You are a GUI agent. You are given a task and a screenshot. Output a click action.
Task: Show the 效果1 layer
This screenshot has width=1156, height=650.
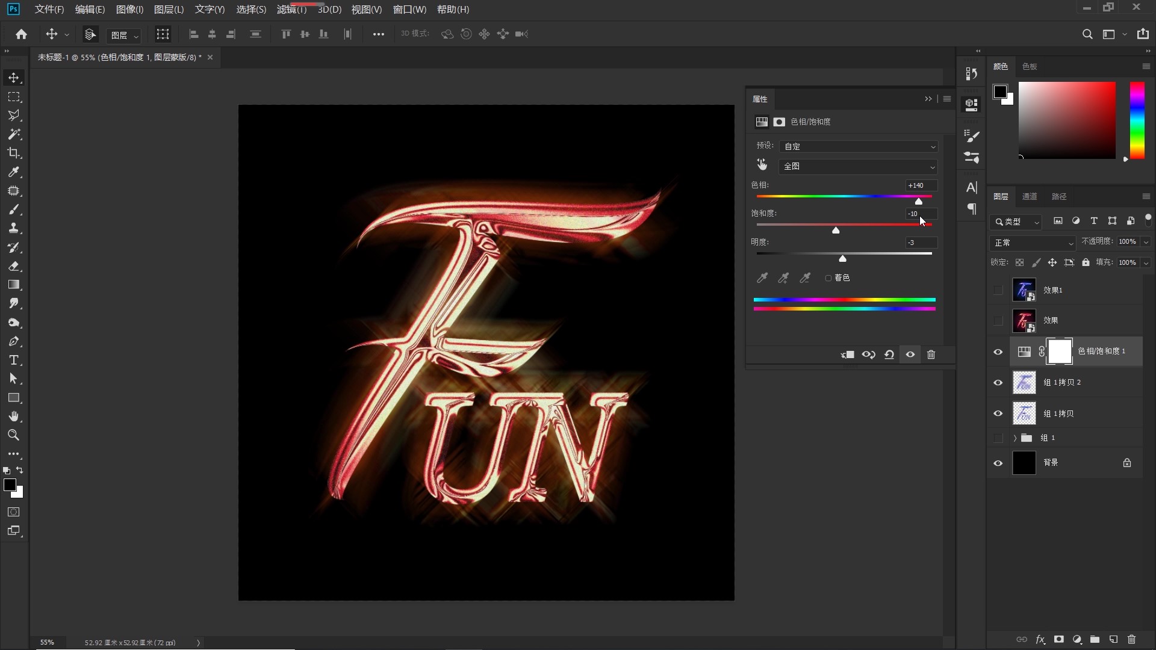[998, 290]
